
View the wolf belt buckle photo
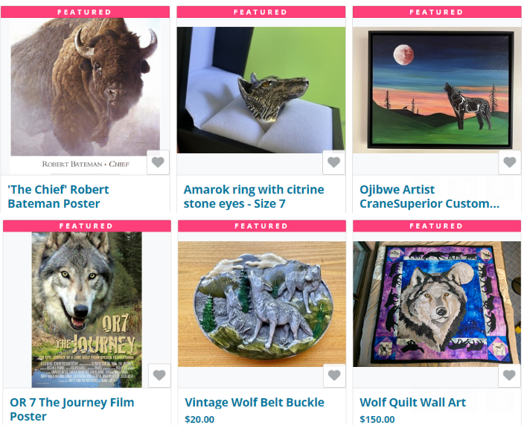(262, 304)
